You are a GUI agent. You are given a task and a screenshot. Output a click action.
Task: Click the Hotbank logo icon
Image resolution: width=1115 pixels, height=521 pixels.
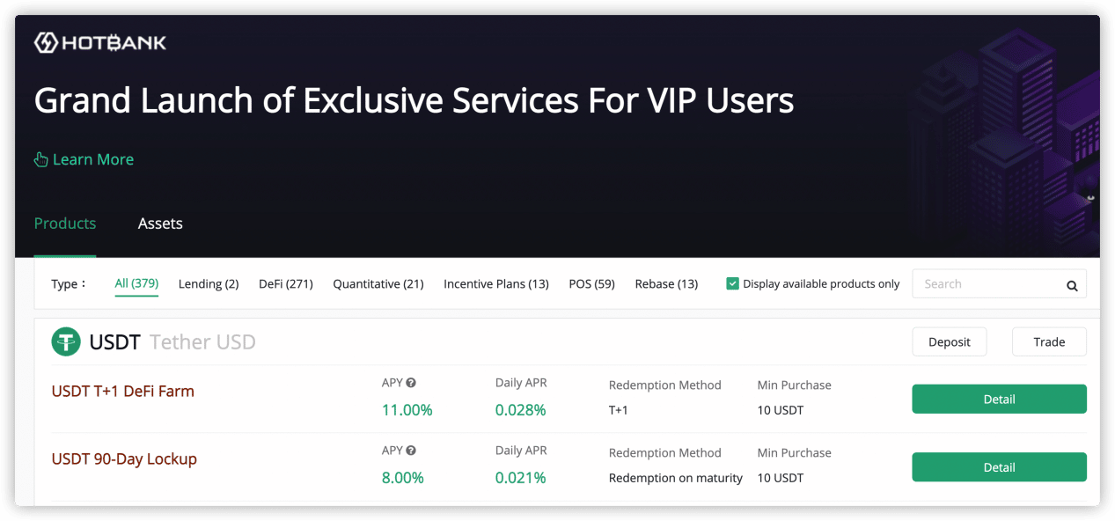pos(46,42)
